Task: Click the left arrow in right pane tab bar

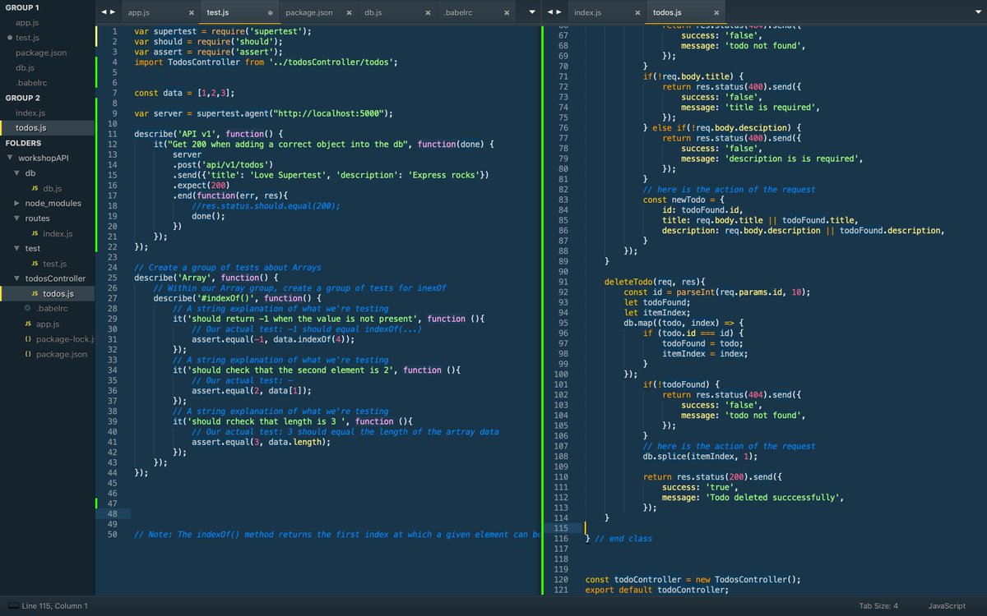Action: tap(549, 12)
